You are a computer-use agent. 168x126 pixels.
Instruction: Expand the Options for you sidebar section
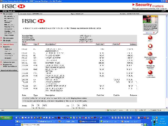(1, 62)
